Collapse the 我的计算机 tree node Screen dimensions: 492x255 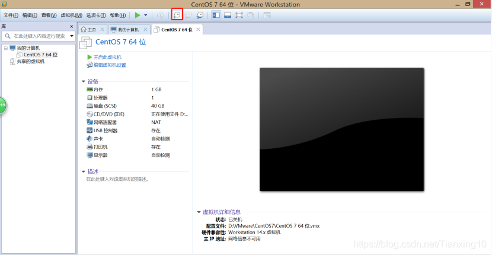6,48
